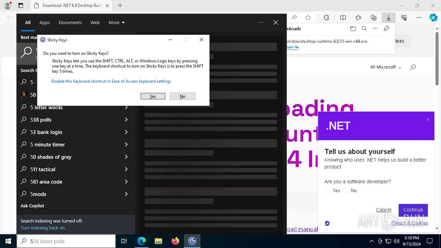Open the Favorites list icon
441x248 pixels.
point(358,18)
